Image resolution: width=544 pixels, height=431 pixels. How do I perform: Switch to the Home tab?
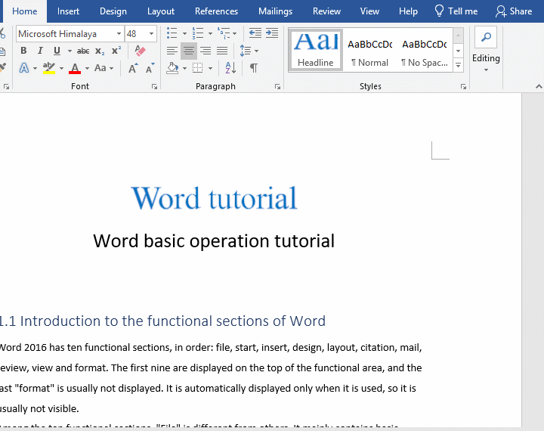25,11
